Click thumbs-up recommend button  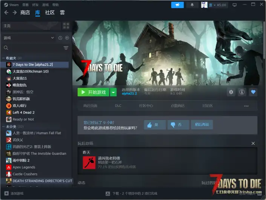coord(155,125)
